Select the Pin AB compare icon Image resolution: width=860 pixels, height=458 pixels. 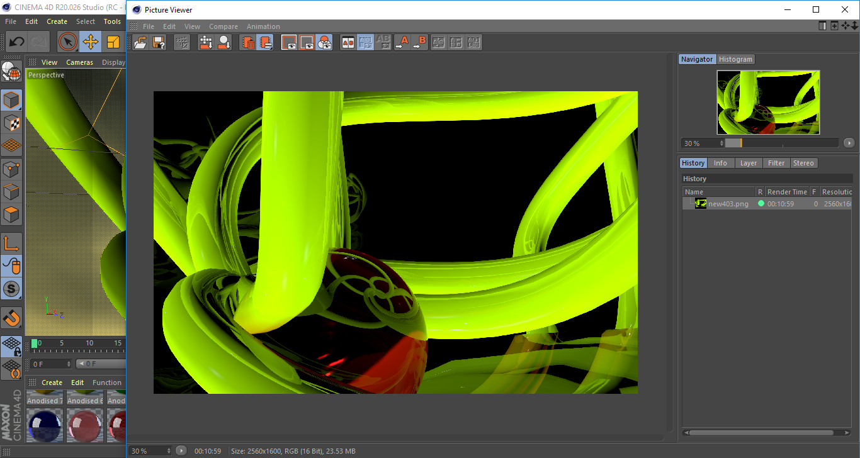pos(348,42)
